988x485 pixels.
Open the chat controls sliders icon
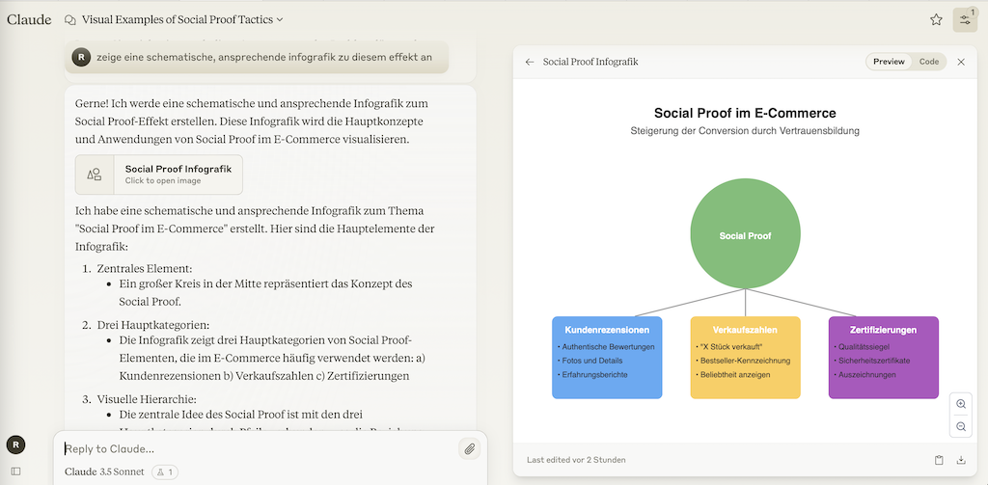point(965,20)
